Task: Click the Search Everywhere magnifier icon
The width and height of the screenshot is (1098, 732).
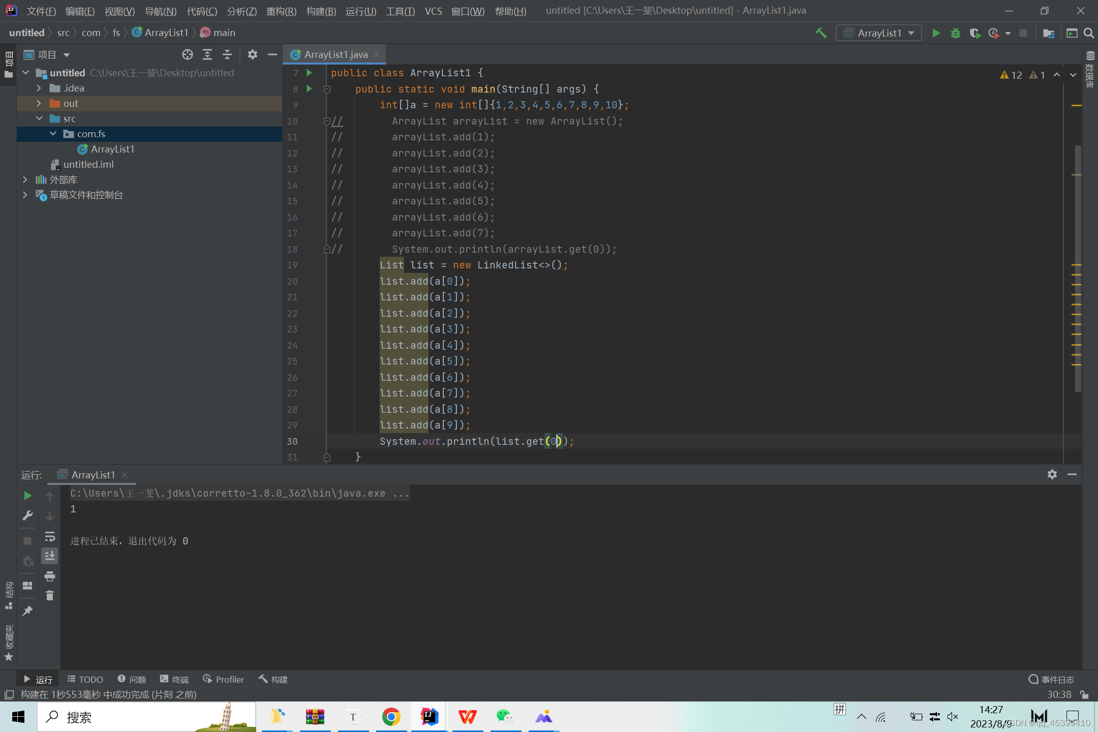Action: click(x=1088, y=33)
